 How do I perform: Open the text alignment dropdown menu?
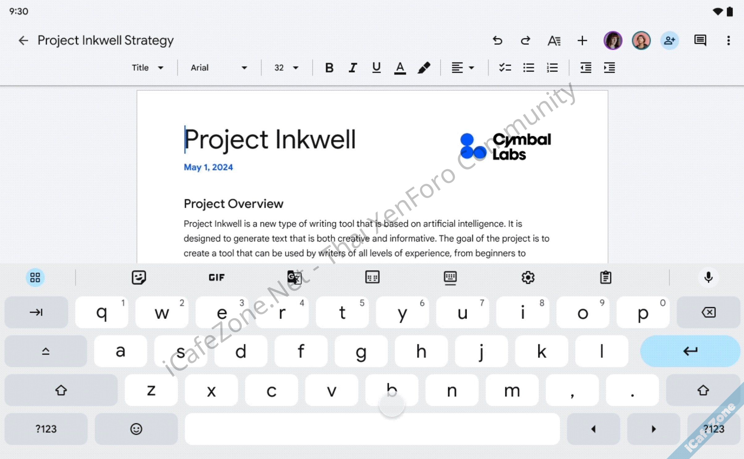click(462, 68)
